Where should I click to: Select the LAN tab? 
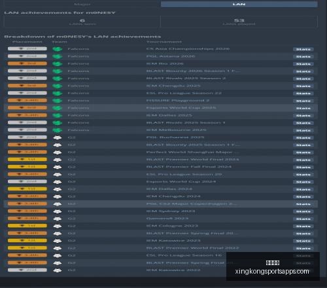pyautogui.click(x=239, y=4)
